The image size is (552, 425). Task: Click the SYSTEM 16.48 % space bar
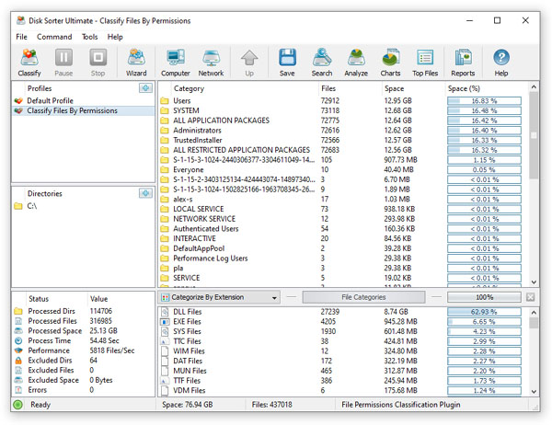(484, 110)
